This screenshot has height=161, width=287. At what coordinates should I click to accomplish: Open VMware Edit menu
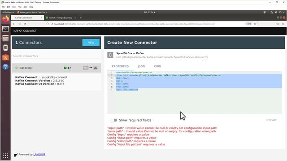click(x=9, y=7)
